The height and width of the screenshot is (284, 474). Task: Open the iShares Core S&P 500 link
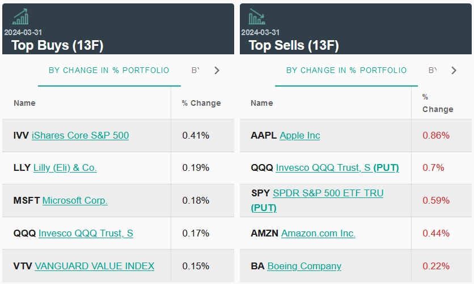coord(80,135)
